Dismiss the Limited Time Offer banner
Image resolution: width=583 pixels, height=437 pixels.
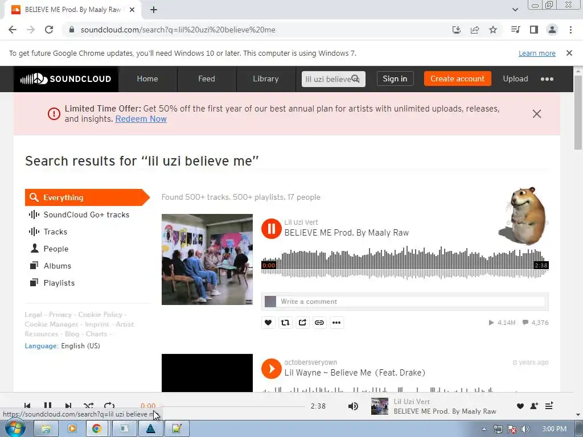coord(536,114)
